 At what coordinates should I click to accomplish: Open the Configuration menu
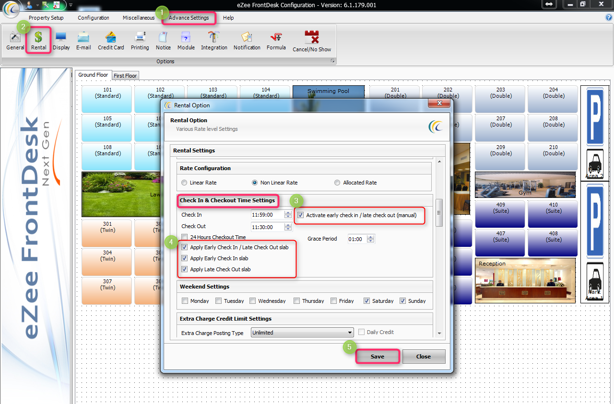click(x=94, y=18)
